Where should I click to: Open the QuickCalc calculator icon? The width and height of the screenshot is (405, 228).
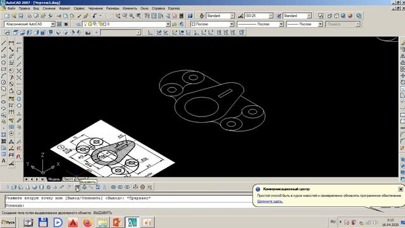tap(182, 16)
